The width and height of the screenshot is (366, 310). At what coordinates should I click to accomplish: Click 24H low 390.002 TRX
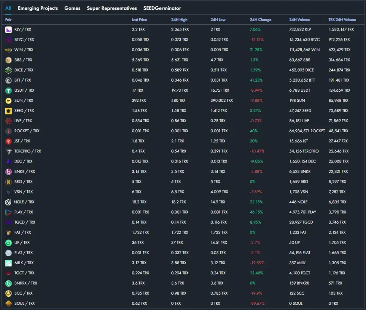point(221,100)
